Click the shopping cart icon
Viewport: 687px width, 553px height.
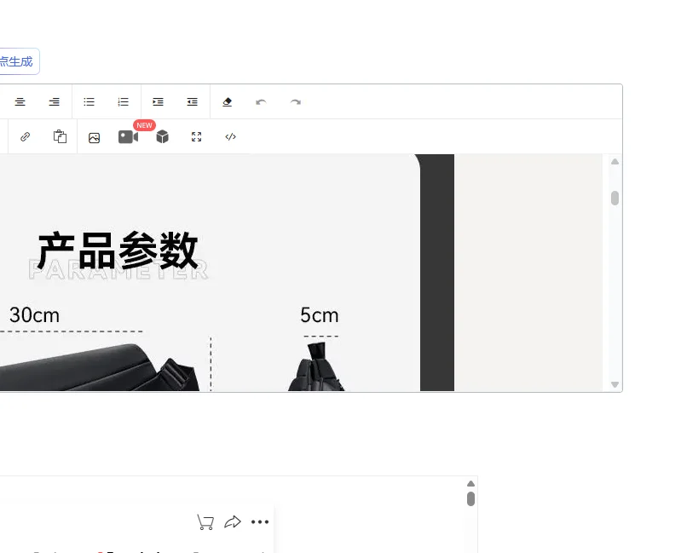(205, 522)
